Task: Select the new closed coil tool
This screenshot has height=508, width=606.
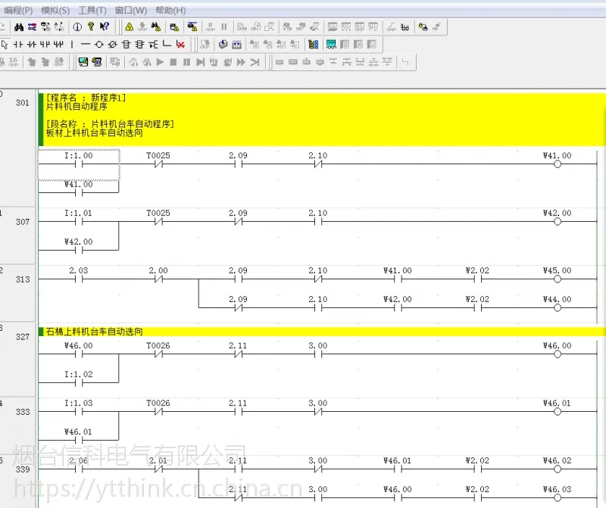Action: click(x=112, y=45)
